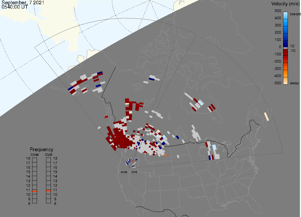Click the '8' label right of cve frequency bar
Viewport: 301px width, 217px height.
pyautogui.click(x=55, y=204)
